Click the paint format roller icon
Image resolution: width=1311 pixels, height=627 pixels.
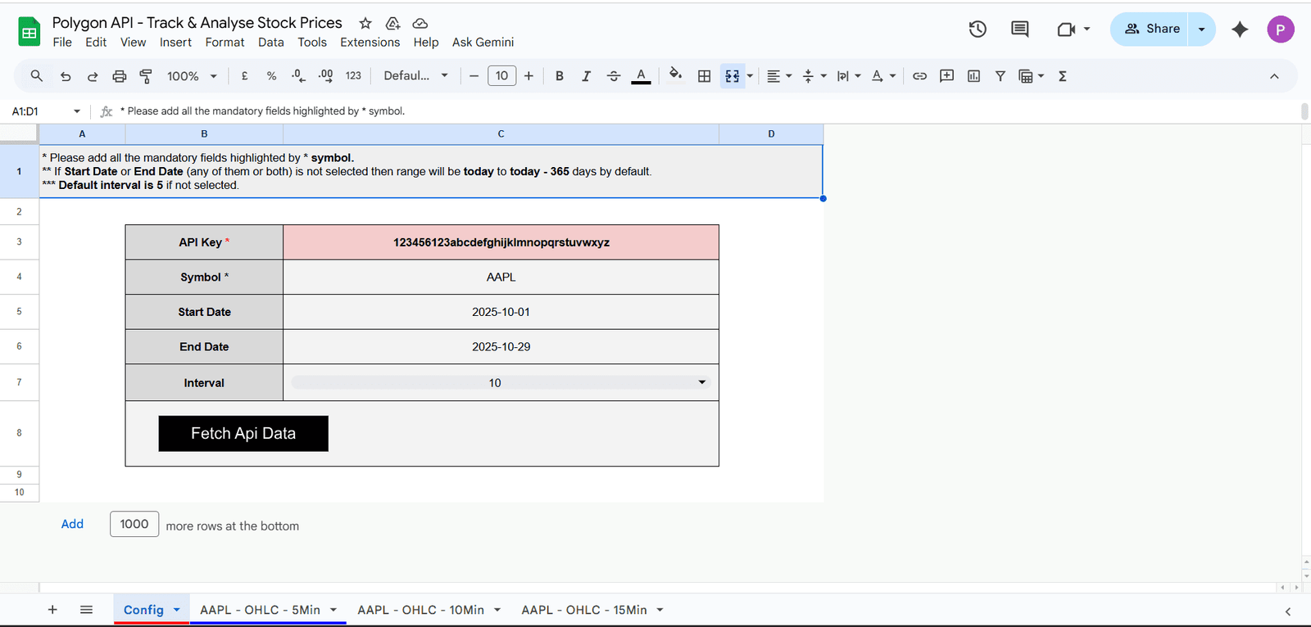pyautogui.click(x=146, y=76)
